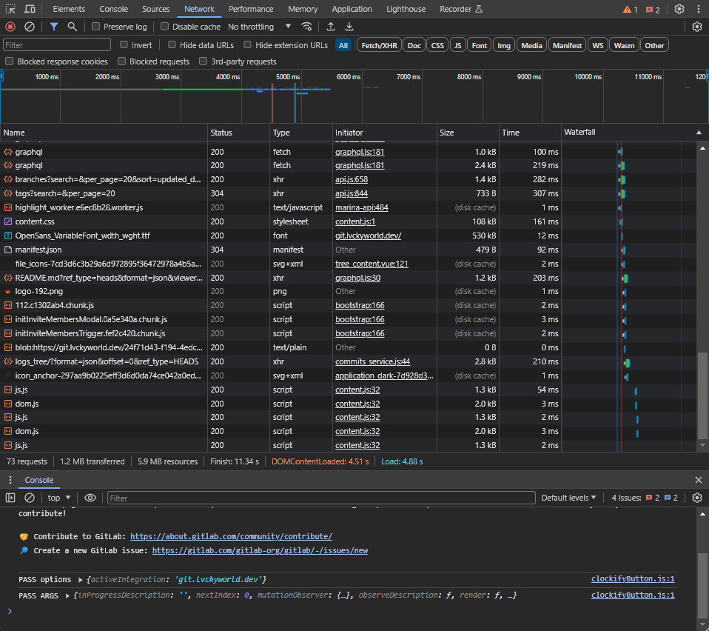Expand the Default levels dropdown
The height and width of the screenshot is (631, 709).
tap(568, 498)
